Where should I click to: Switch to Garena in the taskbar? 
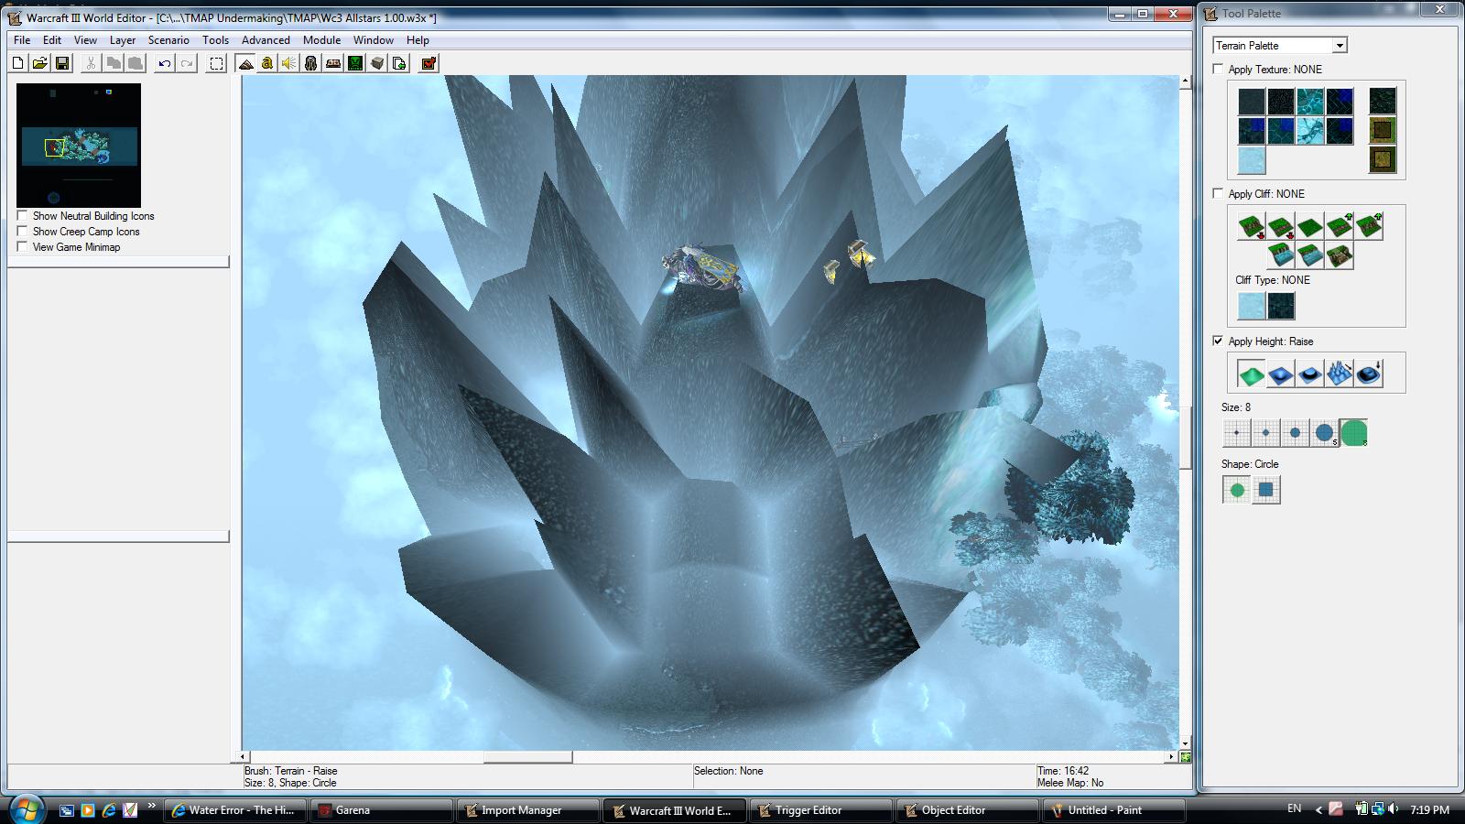(380, 810)
